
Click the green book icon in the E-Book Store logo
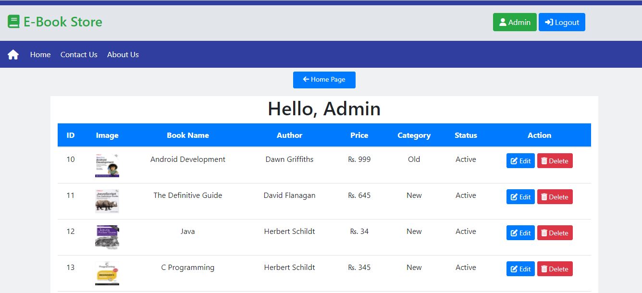[x=13, y=21]
